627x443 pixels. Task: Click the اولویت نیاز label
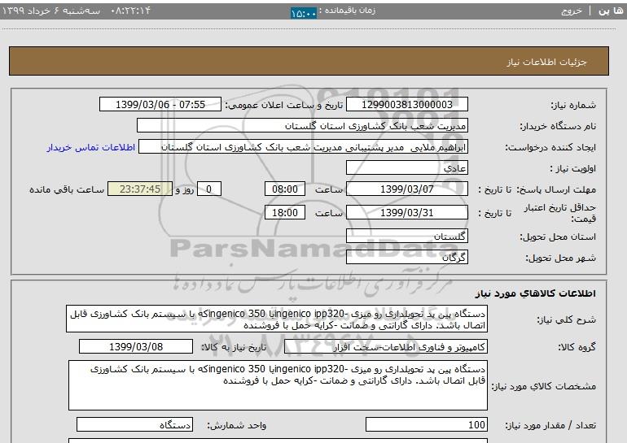coord(573,168)
